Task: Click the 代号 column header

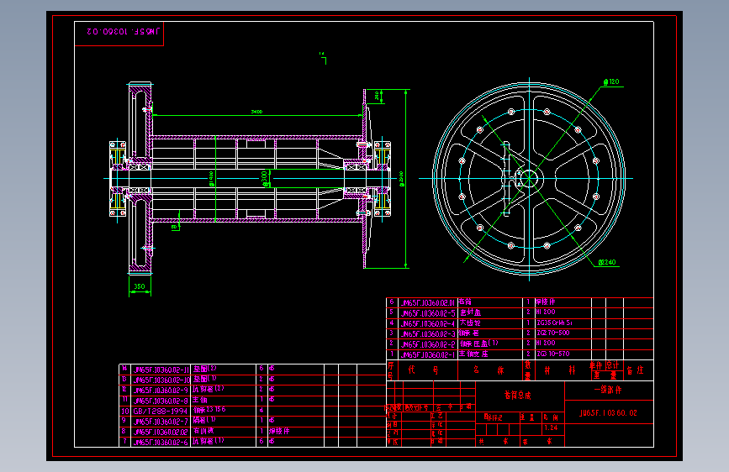Action: click(423, 370)
